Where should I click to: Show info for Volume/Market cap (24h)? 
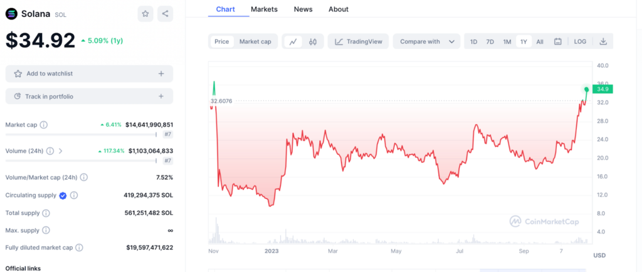[x=83, y=177]
